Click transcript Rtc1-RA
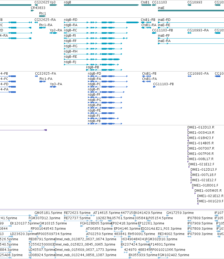Image resolution: width=224 pixels, height=259 pixels. [x=46, y=25]
